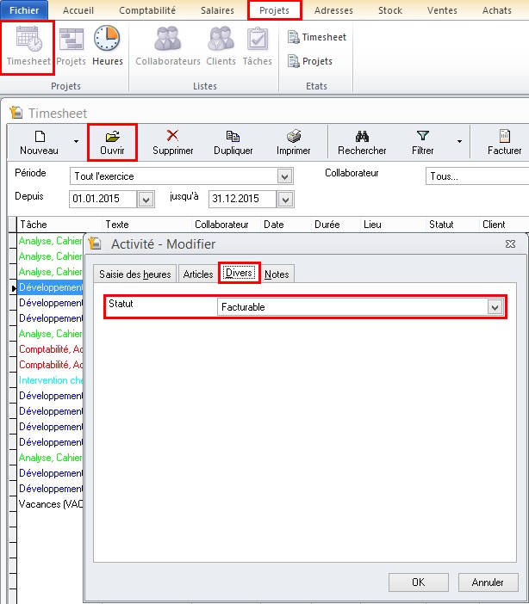The width and height of the screenshot is (529, 604).
Task: Switch to the Stock ribbon tab
Action: (390, 10)
